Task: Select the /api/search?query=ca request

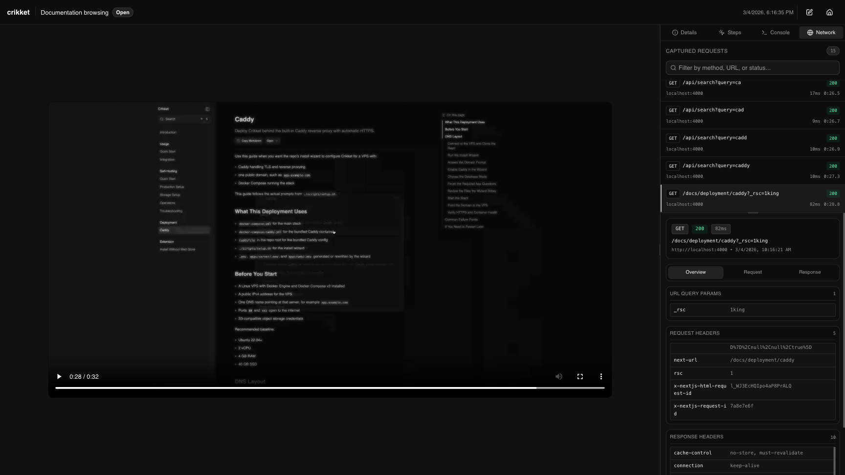Action: 753,88
